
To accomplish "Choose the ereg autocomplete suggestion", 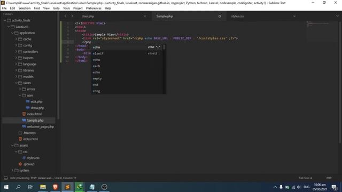I will (128, 91).
